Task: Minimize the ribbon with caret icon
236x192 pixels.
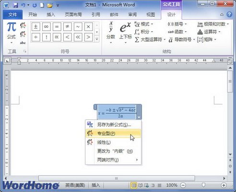Action: 222,15
